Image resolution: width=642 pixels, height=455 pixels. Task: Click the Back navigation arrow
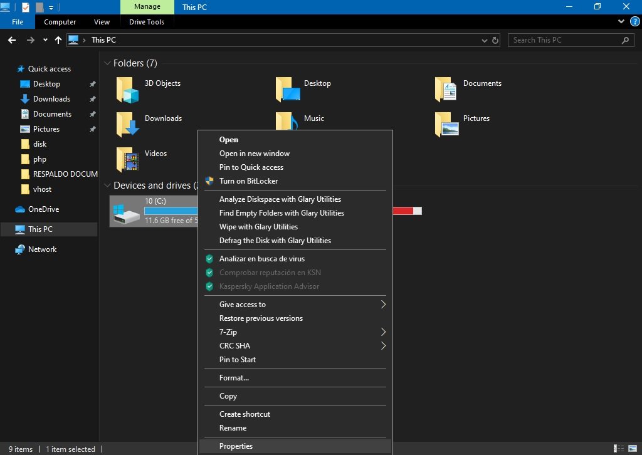(12, 40)
